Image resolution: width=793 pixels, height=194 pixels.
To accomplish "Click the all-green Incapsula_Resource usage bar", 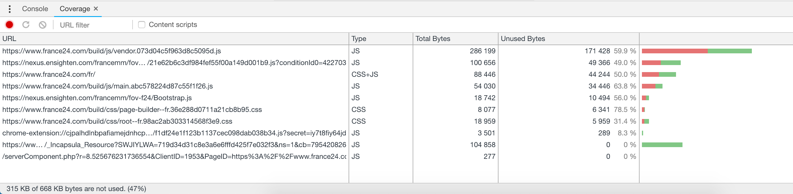I will (662, 145).
